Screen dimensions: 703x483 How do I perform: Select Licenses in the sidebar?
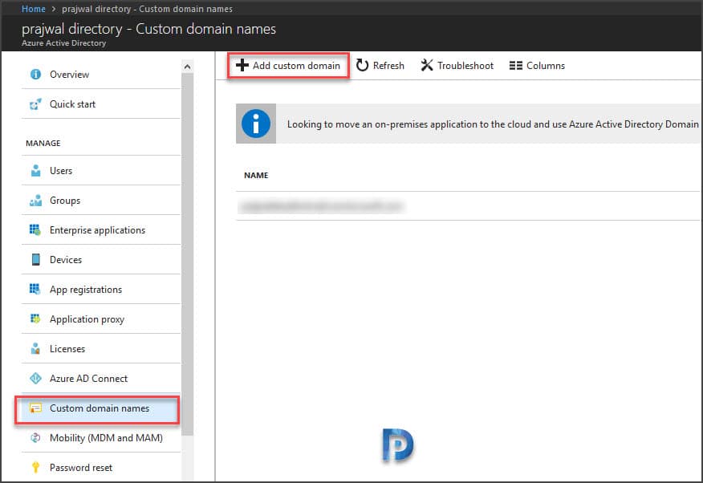click(101, 348)
